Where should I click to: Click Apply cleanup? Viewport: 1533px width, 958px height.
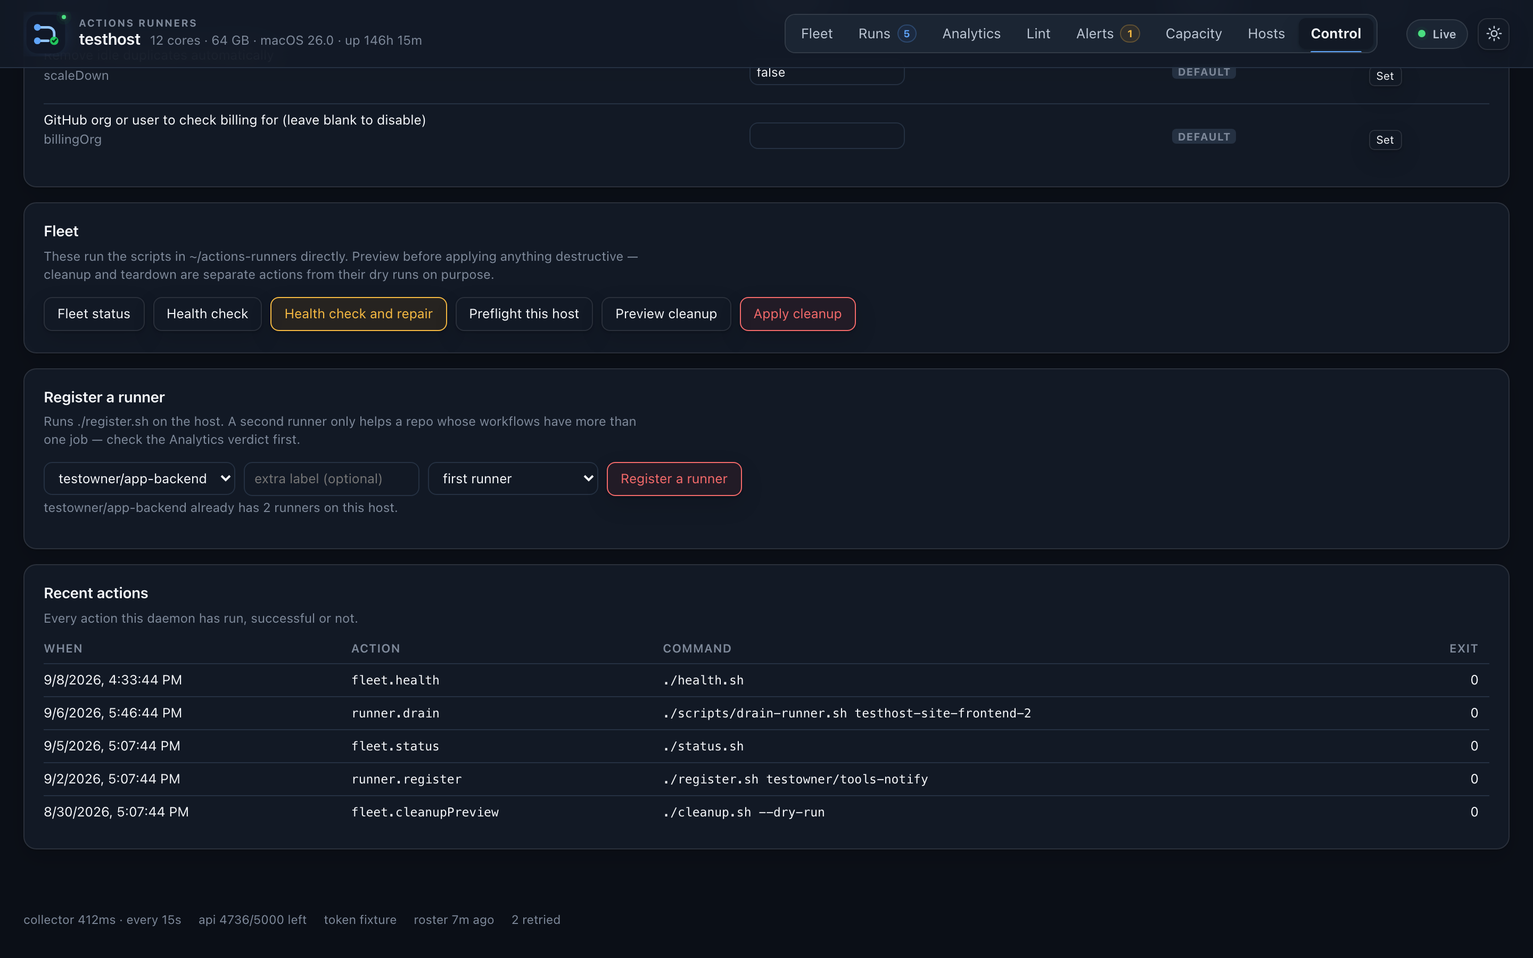point(797,313)
